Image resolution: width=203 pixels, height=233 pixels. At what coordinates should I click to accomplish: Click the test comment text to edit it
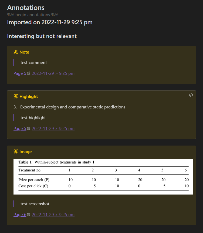pyautogui.click(x=33, y=62)
